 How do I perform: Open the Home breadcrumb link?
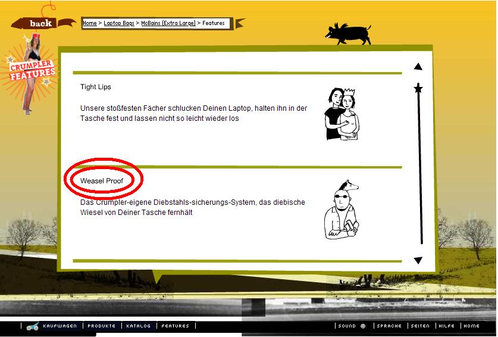90,23
